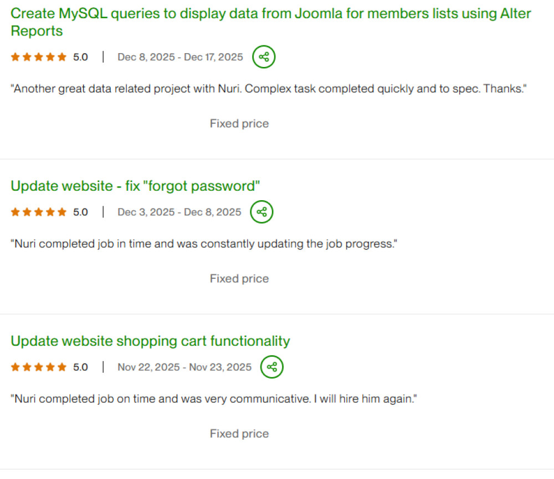The image size is (554, 479).
Task: Click the Nov 22, 2025 - Nov 23, 2025 date range
Action: coord(184,367)
